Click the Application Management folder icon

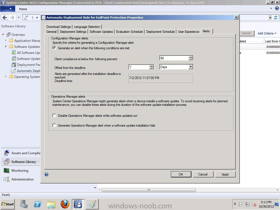click(x=11, y=40)
